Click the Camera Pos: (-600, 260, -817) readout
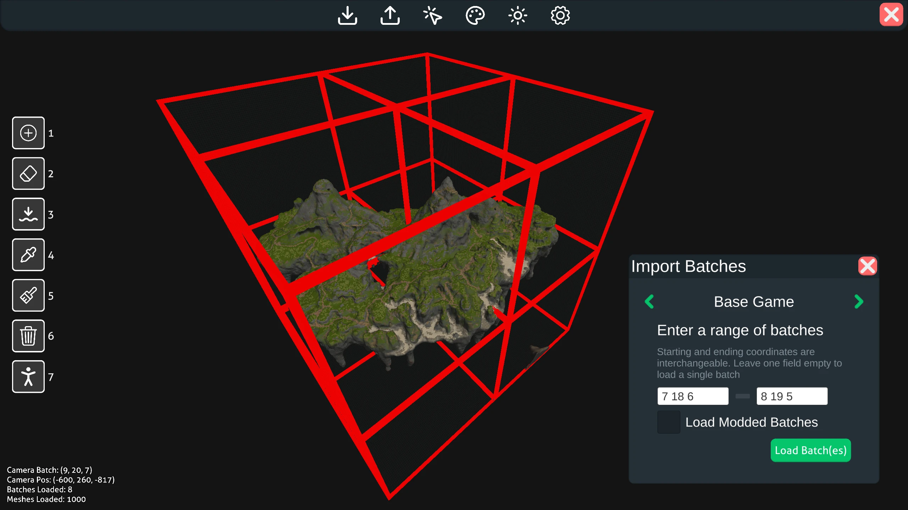The image size is (908, 510). click(x=61, y=480)
